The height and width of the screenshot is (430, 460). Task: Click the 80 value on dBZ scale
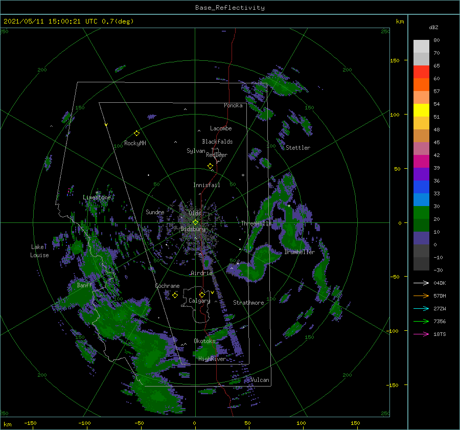click(437, 40)
